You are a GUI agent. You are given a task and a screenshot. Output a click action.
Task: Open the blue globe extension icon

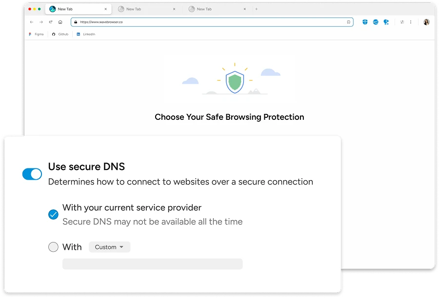[375, 22]
